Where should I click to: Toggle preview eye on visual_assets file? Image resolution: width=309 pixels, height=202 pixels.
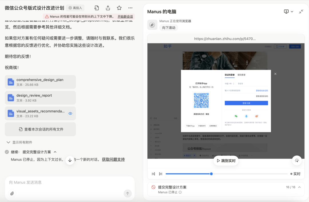(70, 113)
